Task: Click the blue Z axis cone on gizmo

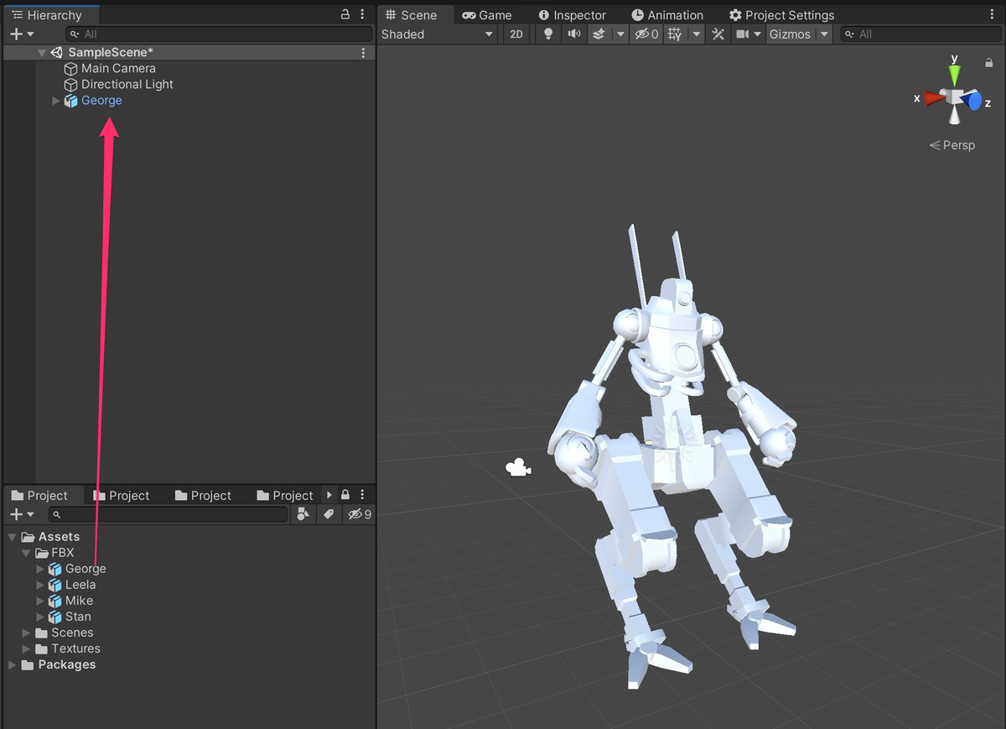Action: 972,102
